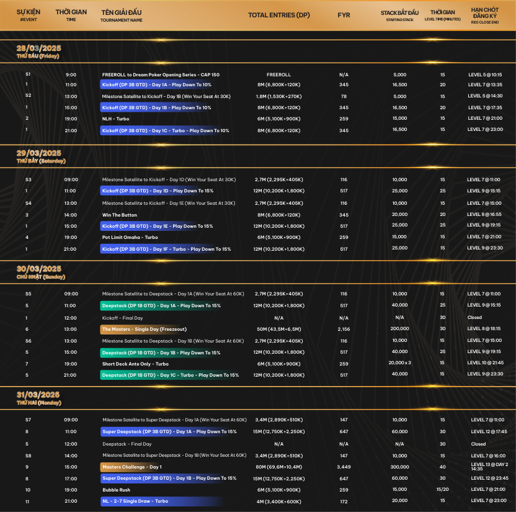Click the TÊN GIẢI ĐẤU tournament name header

coord(122,16)
